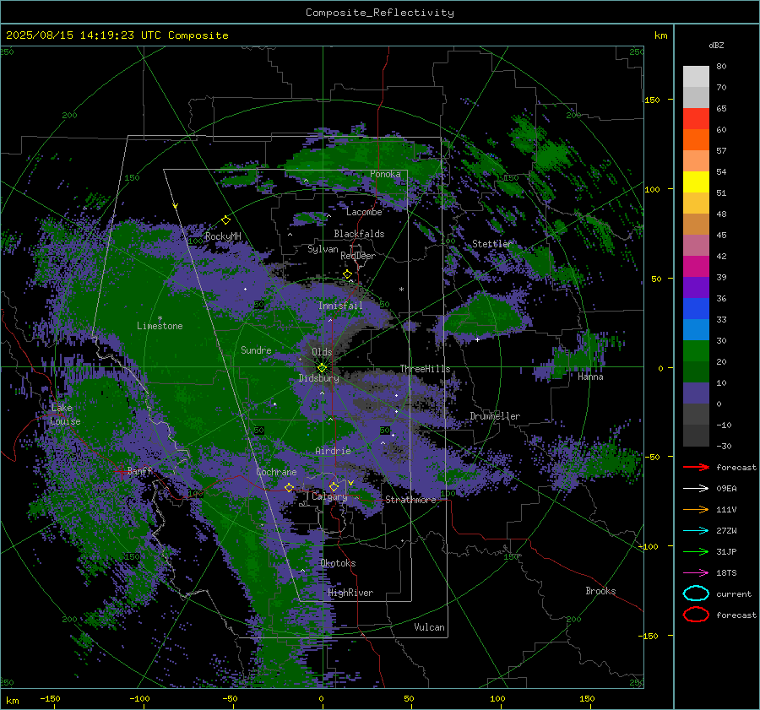Click the Sylvan label
The height and width of the screenshot is (710, 760).
(323, 249)
